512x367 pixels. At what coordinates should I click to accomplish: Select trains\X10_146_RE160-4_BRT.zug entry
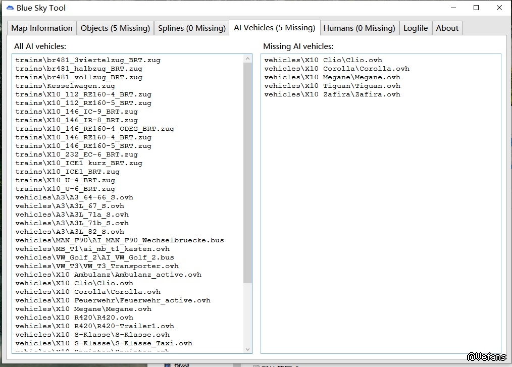point(83,137)
